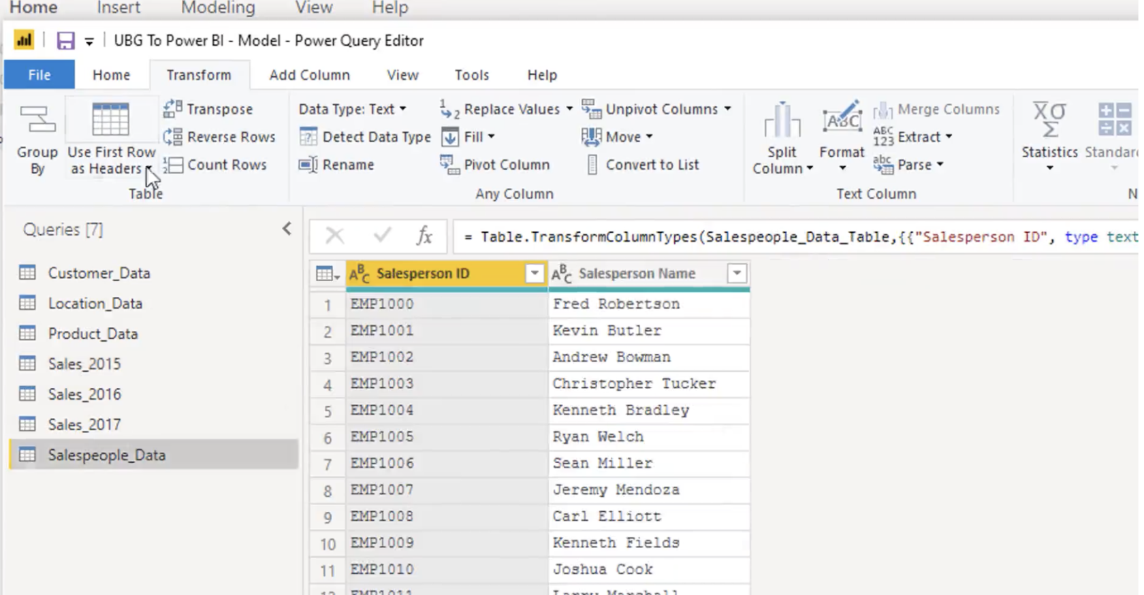Image resolution: width=1144 pixels, height=595 pixels.
Task: Click the Detect Data Type icon
Action: [x=308, y=137]
